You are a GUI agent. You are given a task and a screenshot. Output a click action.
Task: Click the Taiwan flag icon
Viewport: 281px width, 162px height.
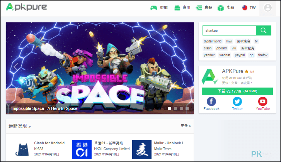245,8
